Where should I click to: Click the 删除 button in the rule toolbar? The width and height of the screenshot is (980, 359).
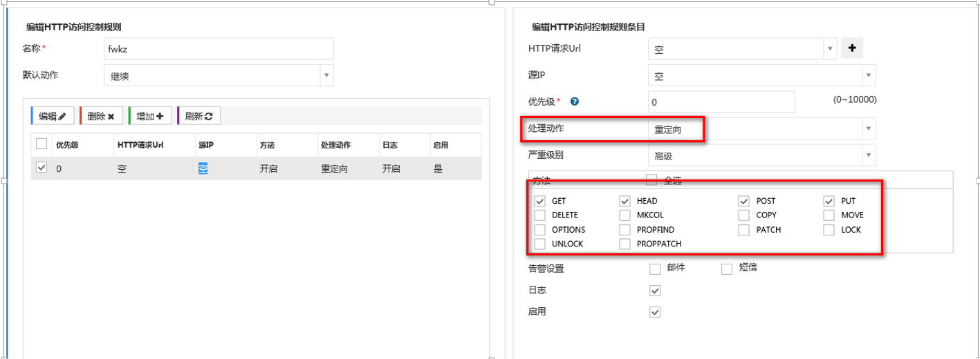pos(101,116)
